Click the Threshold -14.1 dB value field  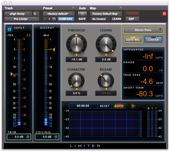(x=76, y=59)
